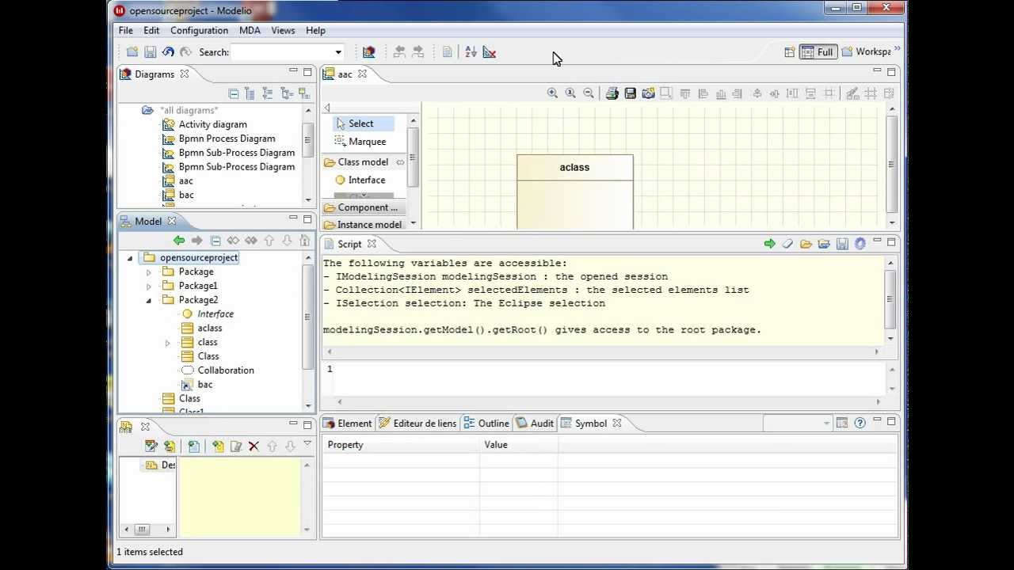
Task: Switch to the Workspace perspective button
Action: point(867,52)
